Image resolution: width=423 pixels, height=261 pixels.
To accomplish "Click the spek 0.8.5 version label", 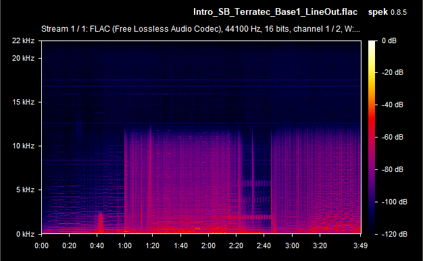I will point(387,12).
